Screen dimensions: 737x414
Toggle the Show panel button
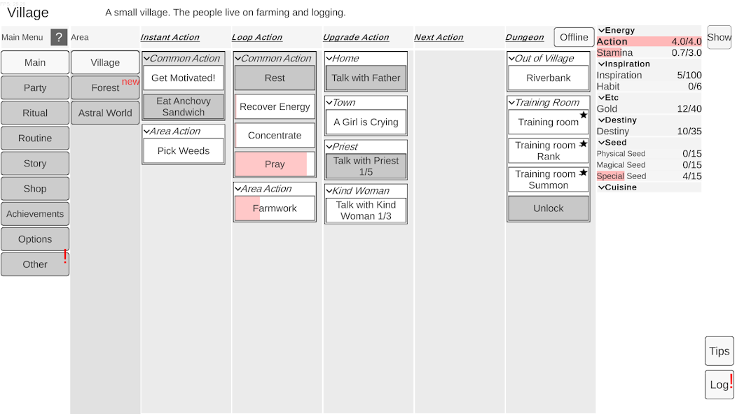click(719, 37)
